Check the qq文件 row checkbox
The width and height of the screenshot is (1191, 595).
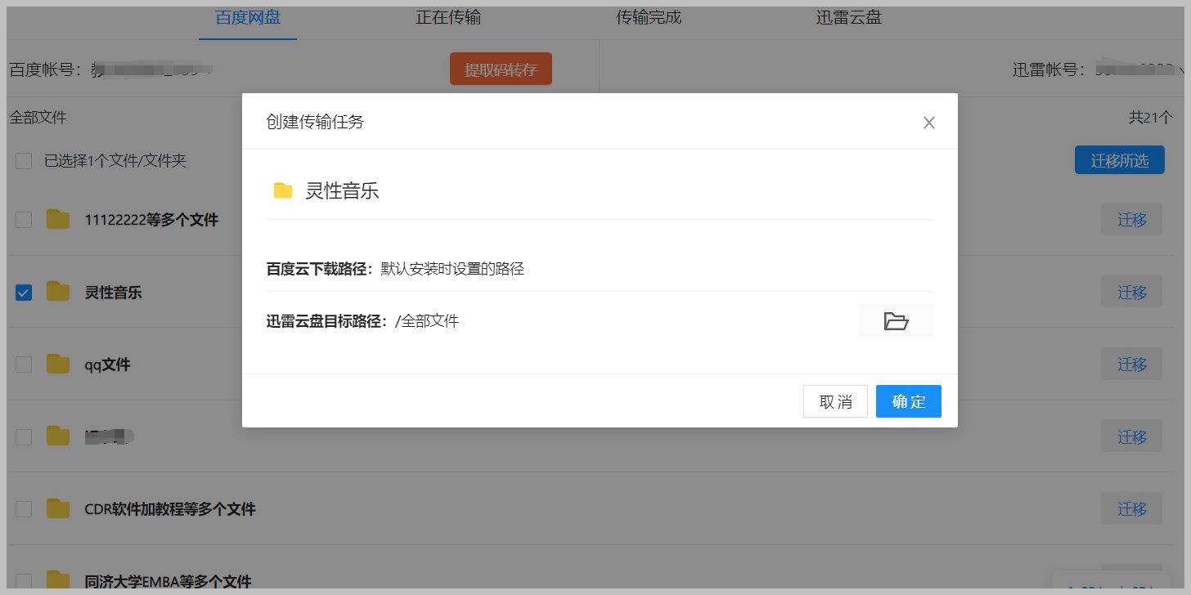24,365
